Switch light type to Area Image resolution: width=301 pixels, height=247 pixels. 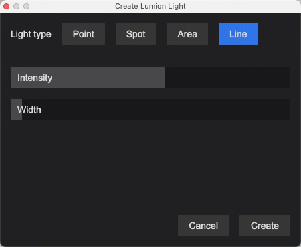tap(187, 34)
